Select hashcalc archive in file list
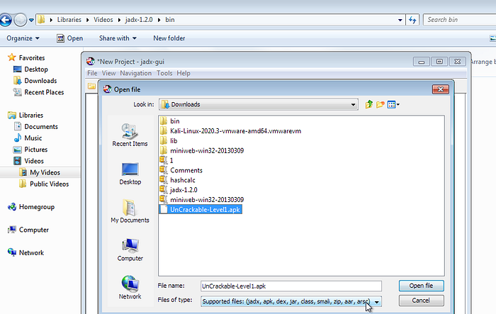The height and width of the screenshot is (314, 496). tap(177, 180)
